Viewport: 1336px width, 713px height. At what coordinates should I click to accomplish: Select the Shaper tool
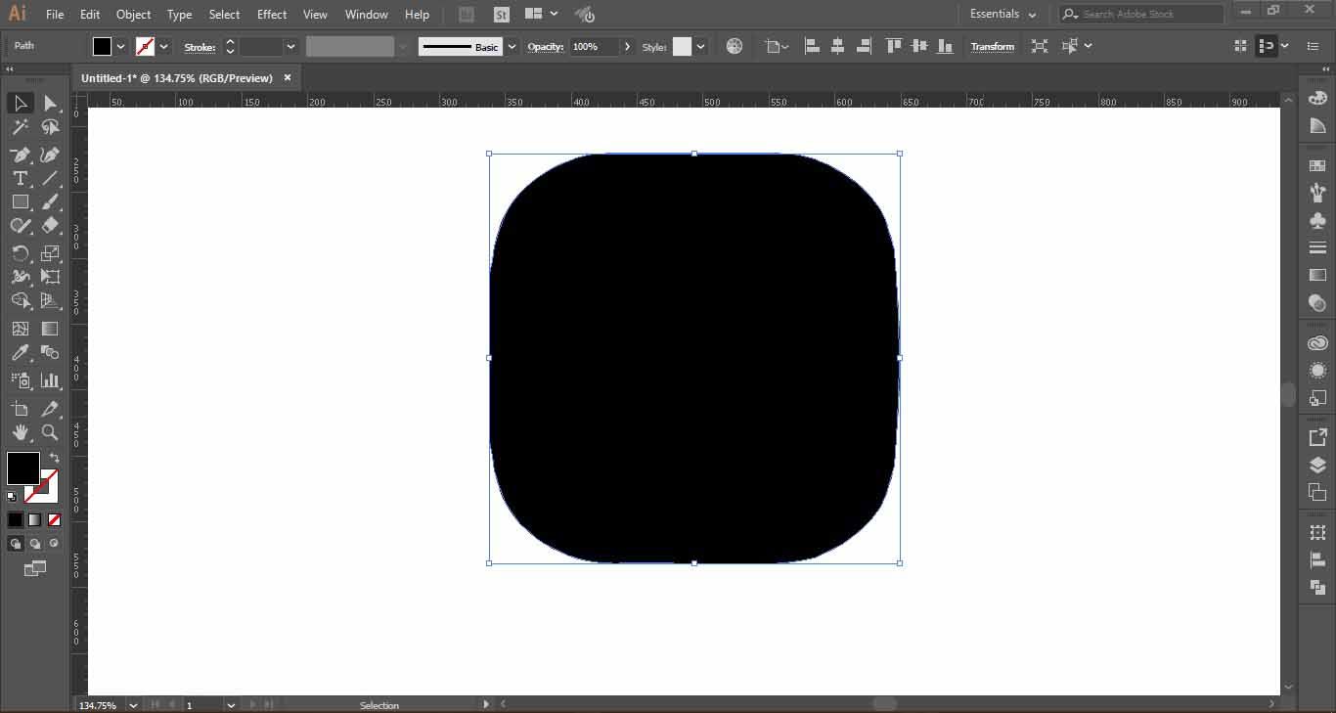(x=21, y=226)
